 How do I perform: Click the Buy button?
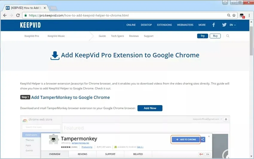215,36
